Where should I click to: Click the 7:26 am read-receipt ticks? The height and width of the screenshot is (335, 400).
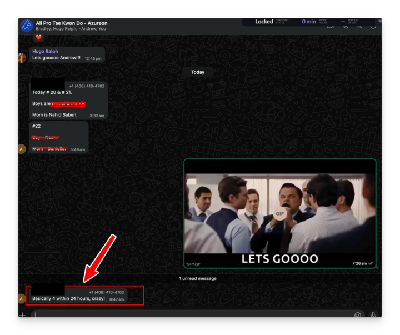tap(371, 263)
